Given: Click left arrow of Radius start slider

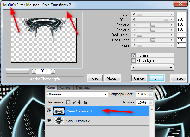Looking at the screenshot, I should pos(134,35).
